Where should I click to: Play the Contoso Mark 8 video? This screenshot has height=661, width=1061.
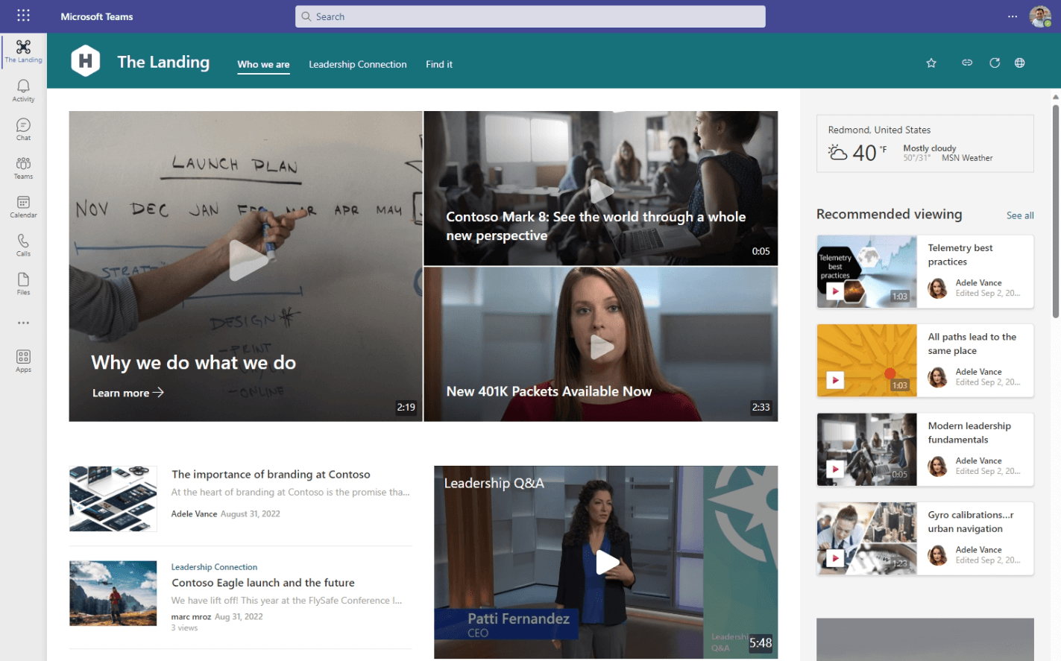pos(601,192)
